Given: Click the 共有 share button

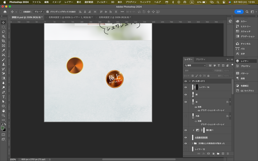Looking at the screenshot, I should pyautogui.click(x=239, y=12).
